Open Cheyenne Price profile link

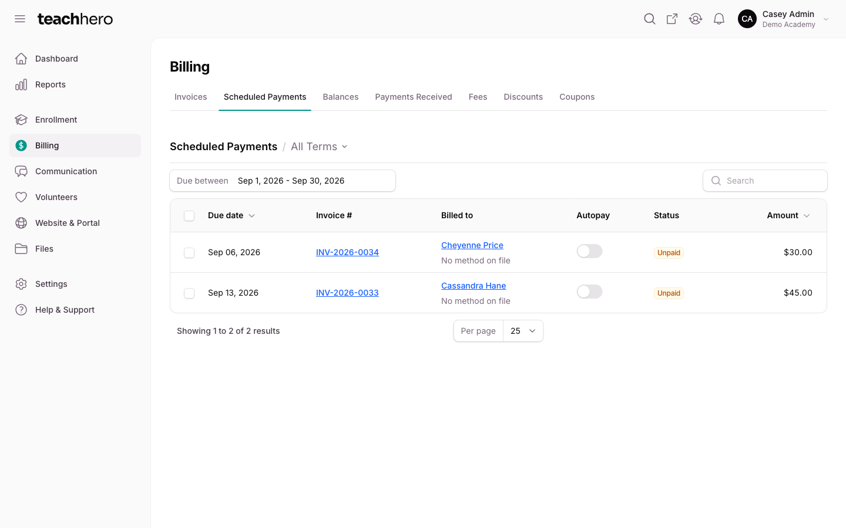[472, 245]
